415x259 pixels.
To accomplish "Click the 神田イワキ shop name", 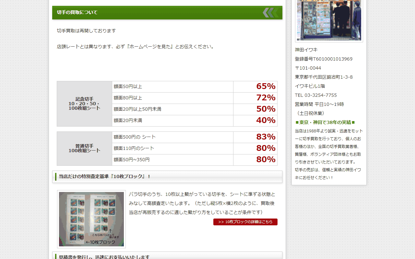I will (x=306, y=50).
